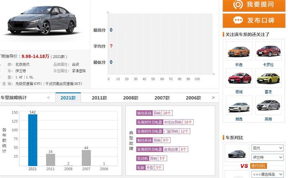Click the 发动机 异响 5个 fault tag
This screenshot has height=178, width=288.
[151, 158]
